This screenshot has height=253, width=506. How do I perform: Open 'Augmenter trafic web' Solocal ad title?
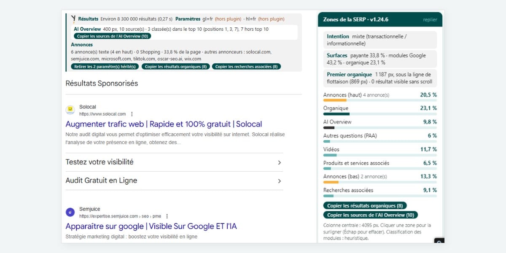(164, 124)
